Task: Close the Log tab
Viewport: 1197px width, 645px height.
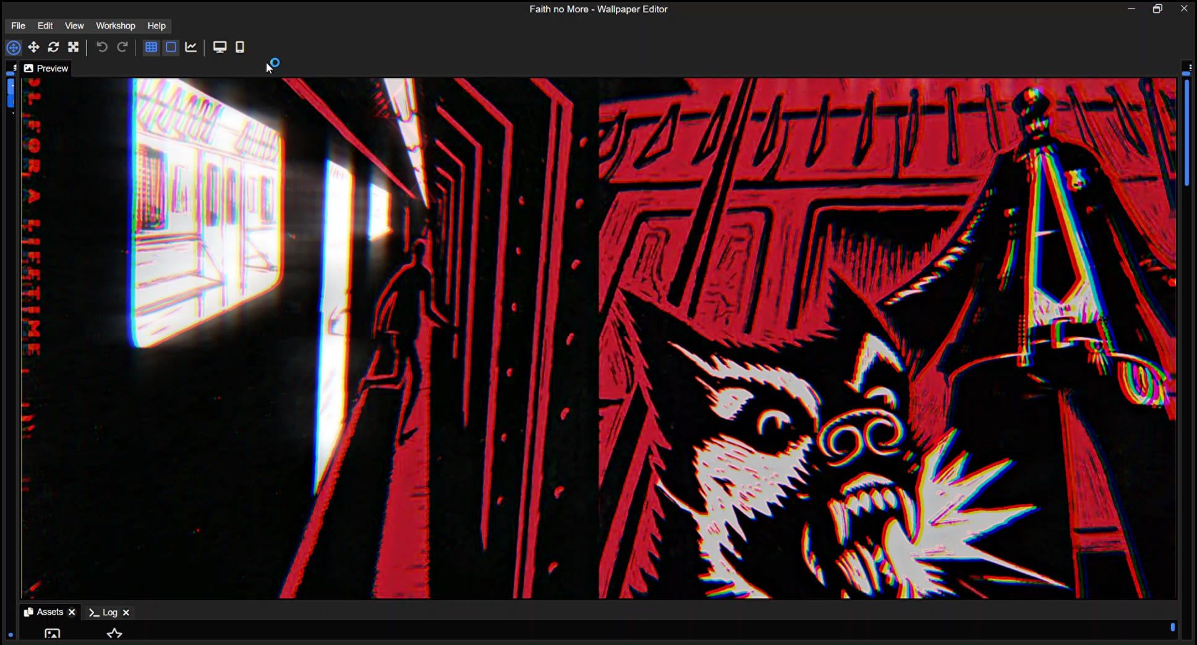Action: pyautogui.click(x=126, y=612)
